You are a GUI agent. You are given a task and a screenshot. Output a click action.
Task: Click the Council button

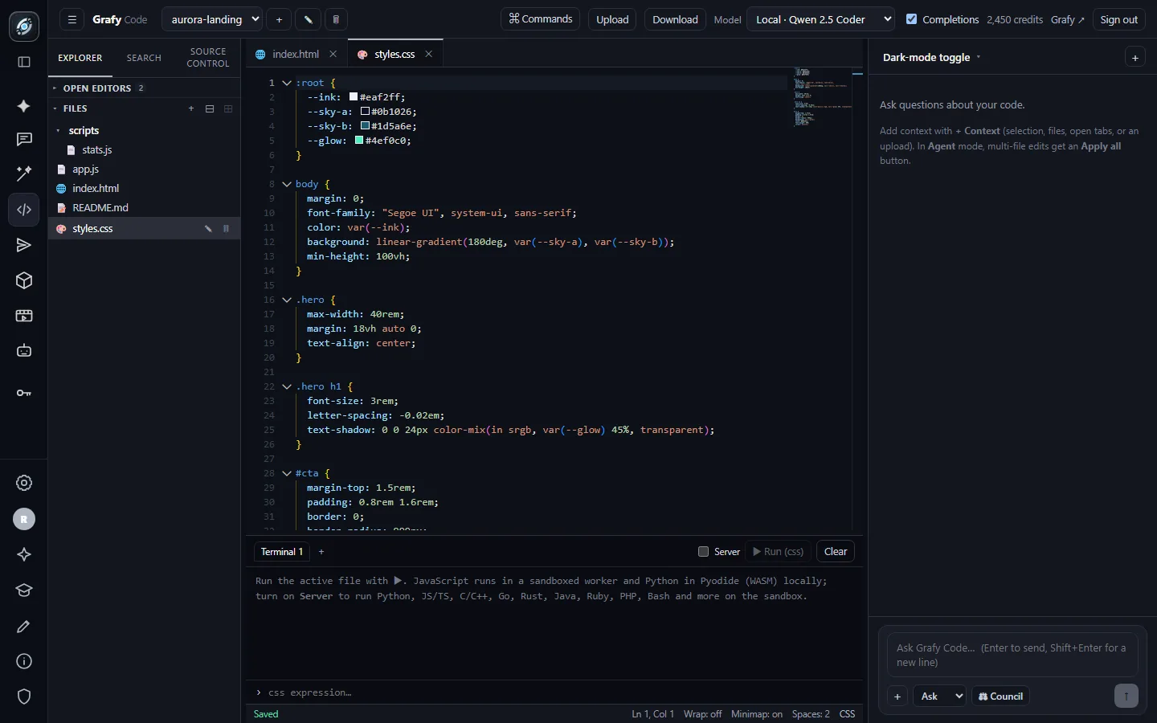[1000, 696]
